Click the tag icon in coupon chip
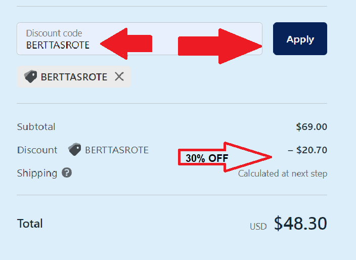This screenshot has width=356, height=260. [31, 76]
